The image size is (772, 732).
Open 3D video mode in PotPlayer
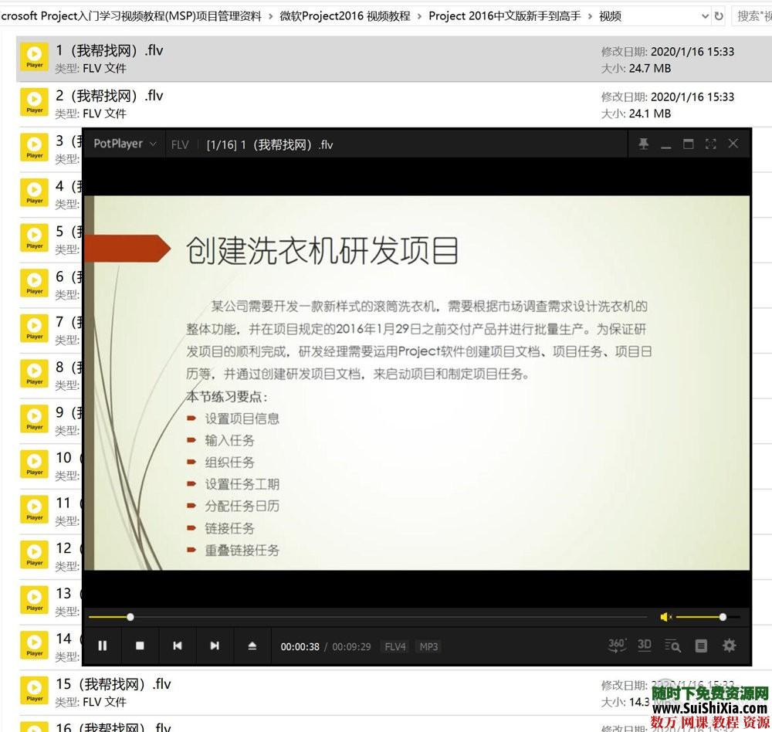(645, 646)
